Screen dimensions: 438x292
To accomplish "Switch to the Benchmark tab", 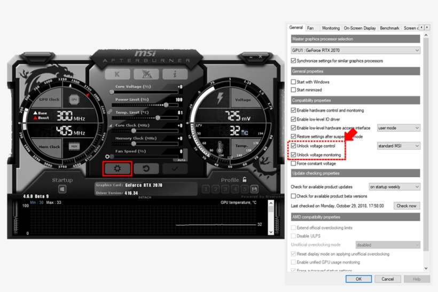I will [x=389, y=28].
